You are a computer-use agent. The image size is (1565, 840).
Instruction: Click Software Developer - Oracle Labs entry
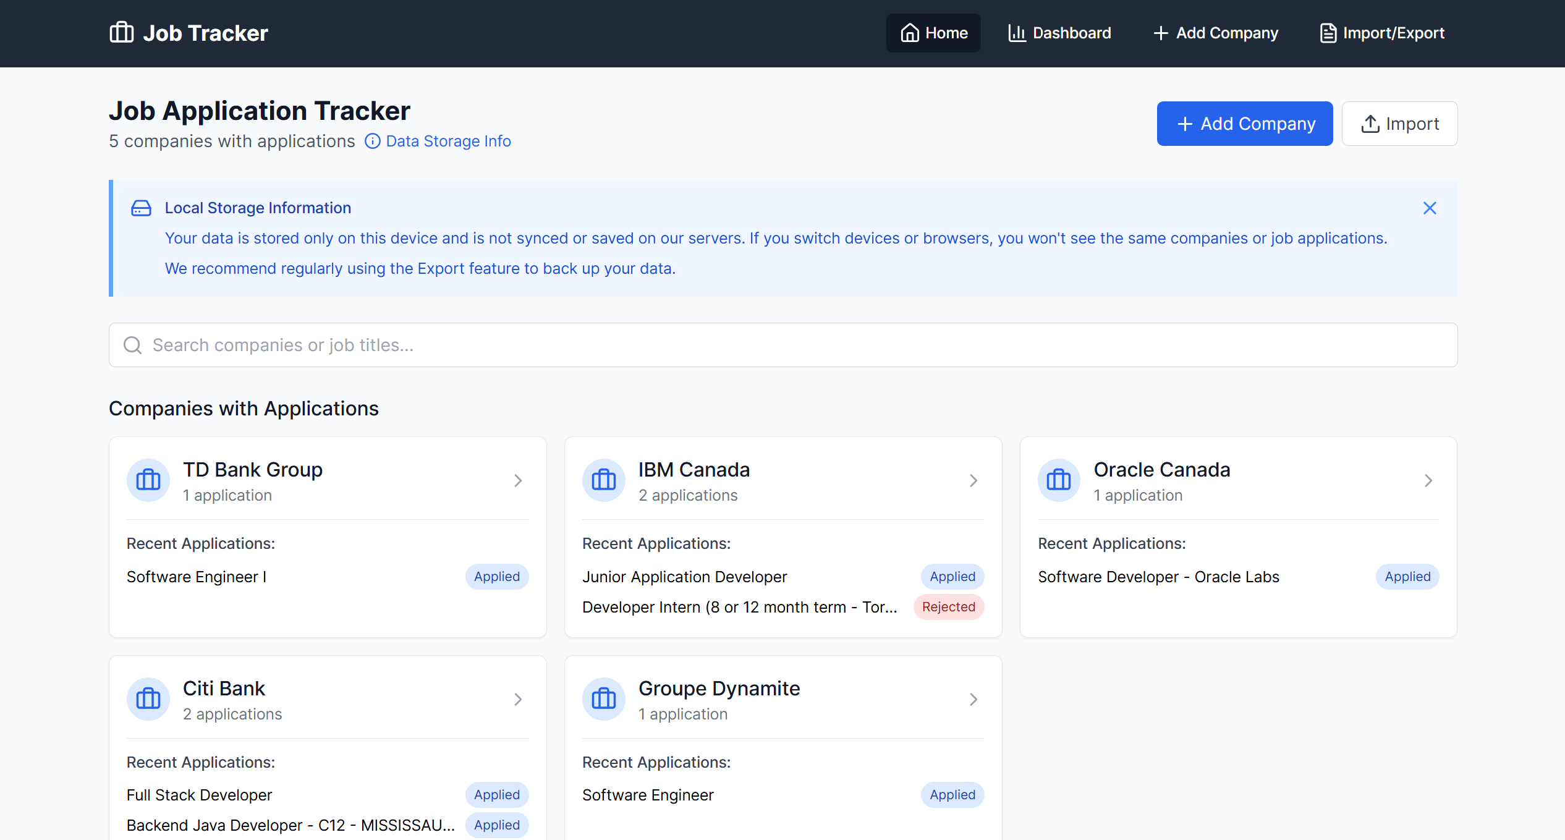[x=1158, y=577]
